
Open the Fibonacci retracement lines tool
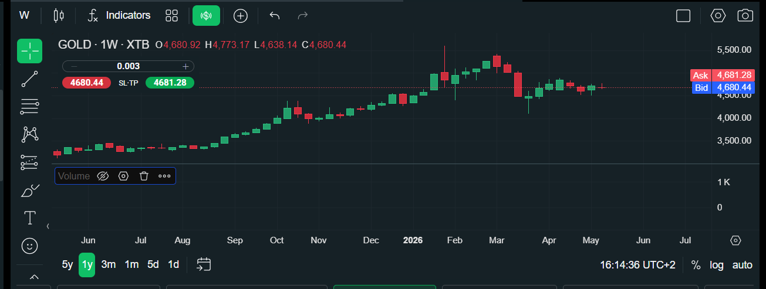29,107
